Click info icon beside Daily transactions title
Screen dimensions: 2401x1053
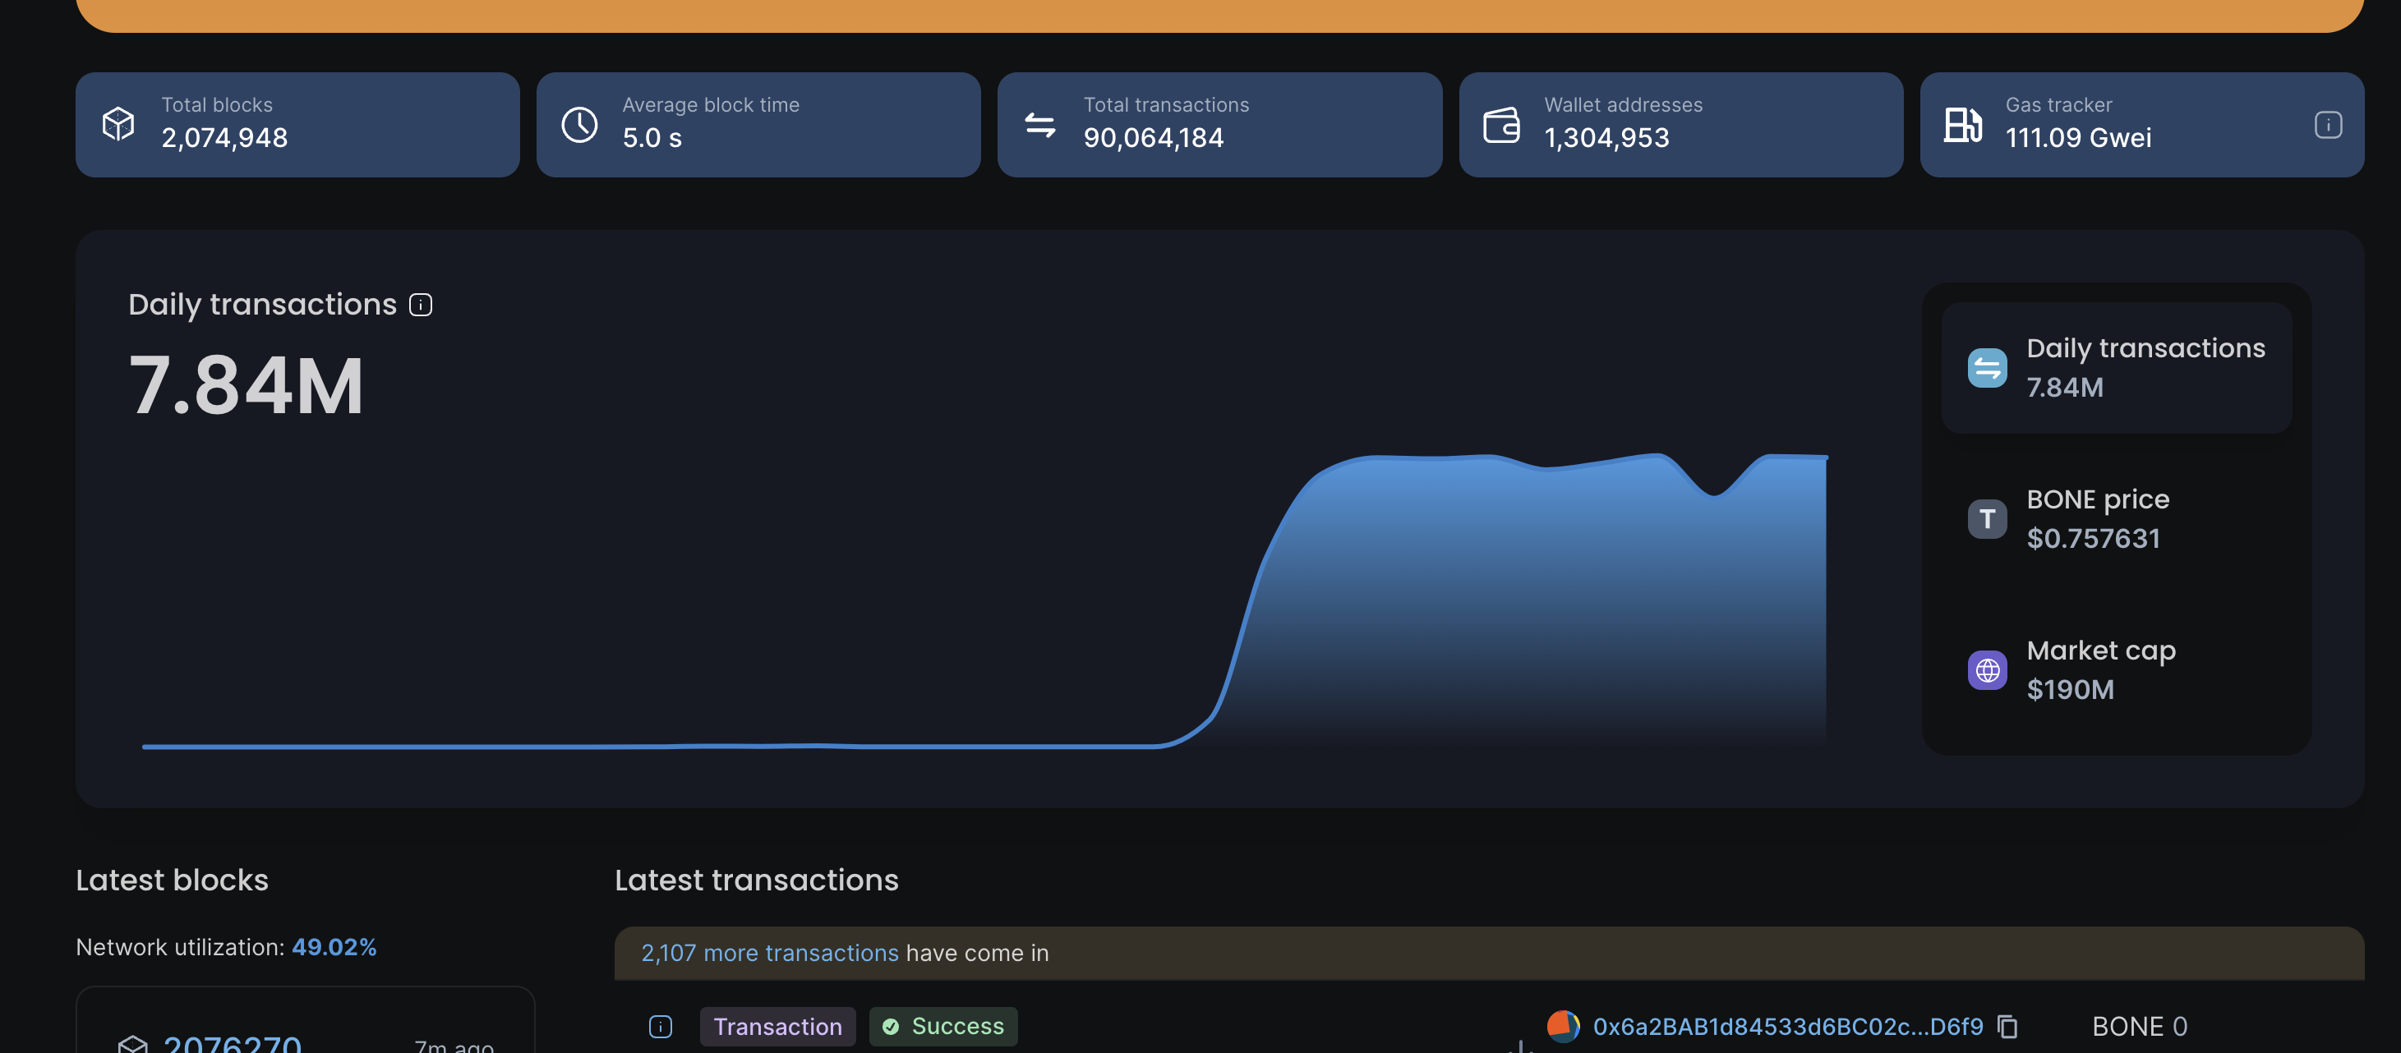[421, 305]
